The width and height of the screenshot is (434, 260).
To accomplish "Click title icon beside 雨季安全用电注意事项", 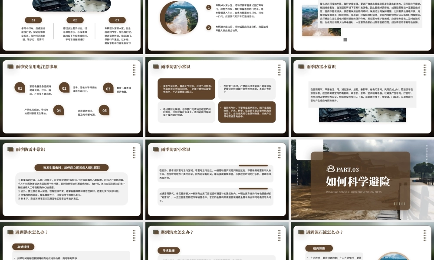I will [10, 67].
